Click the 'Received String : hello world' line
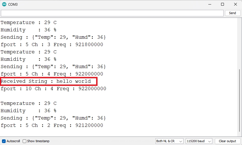The height and width of the screenshot is (145, 242). (46, 81)
